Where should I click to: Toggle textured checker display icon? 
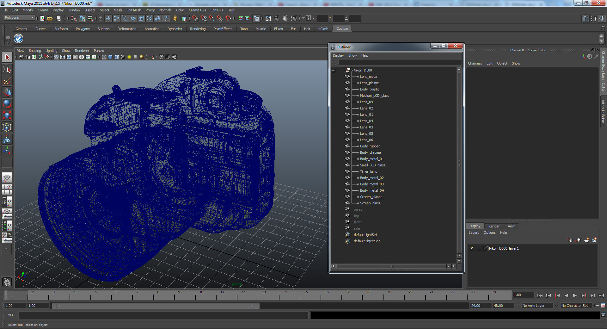[123, 57]
